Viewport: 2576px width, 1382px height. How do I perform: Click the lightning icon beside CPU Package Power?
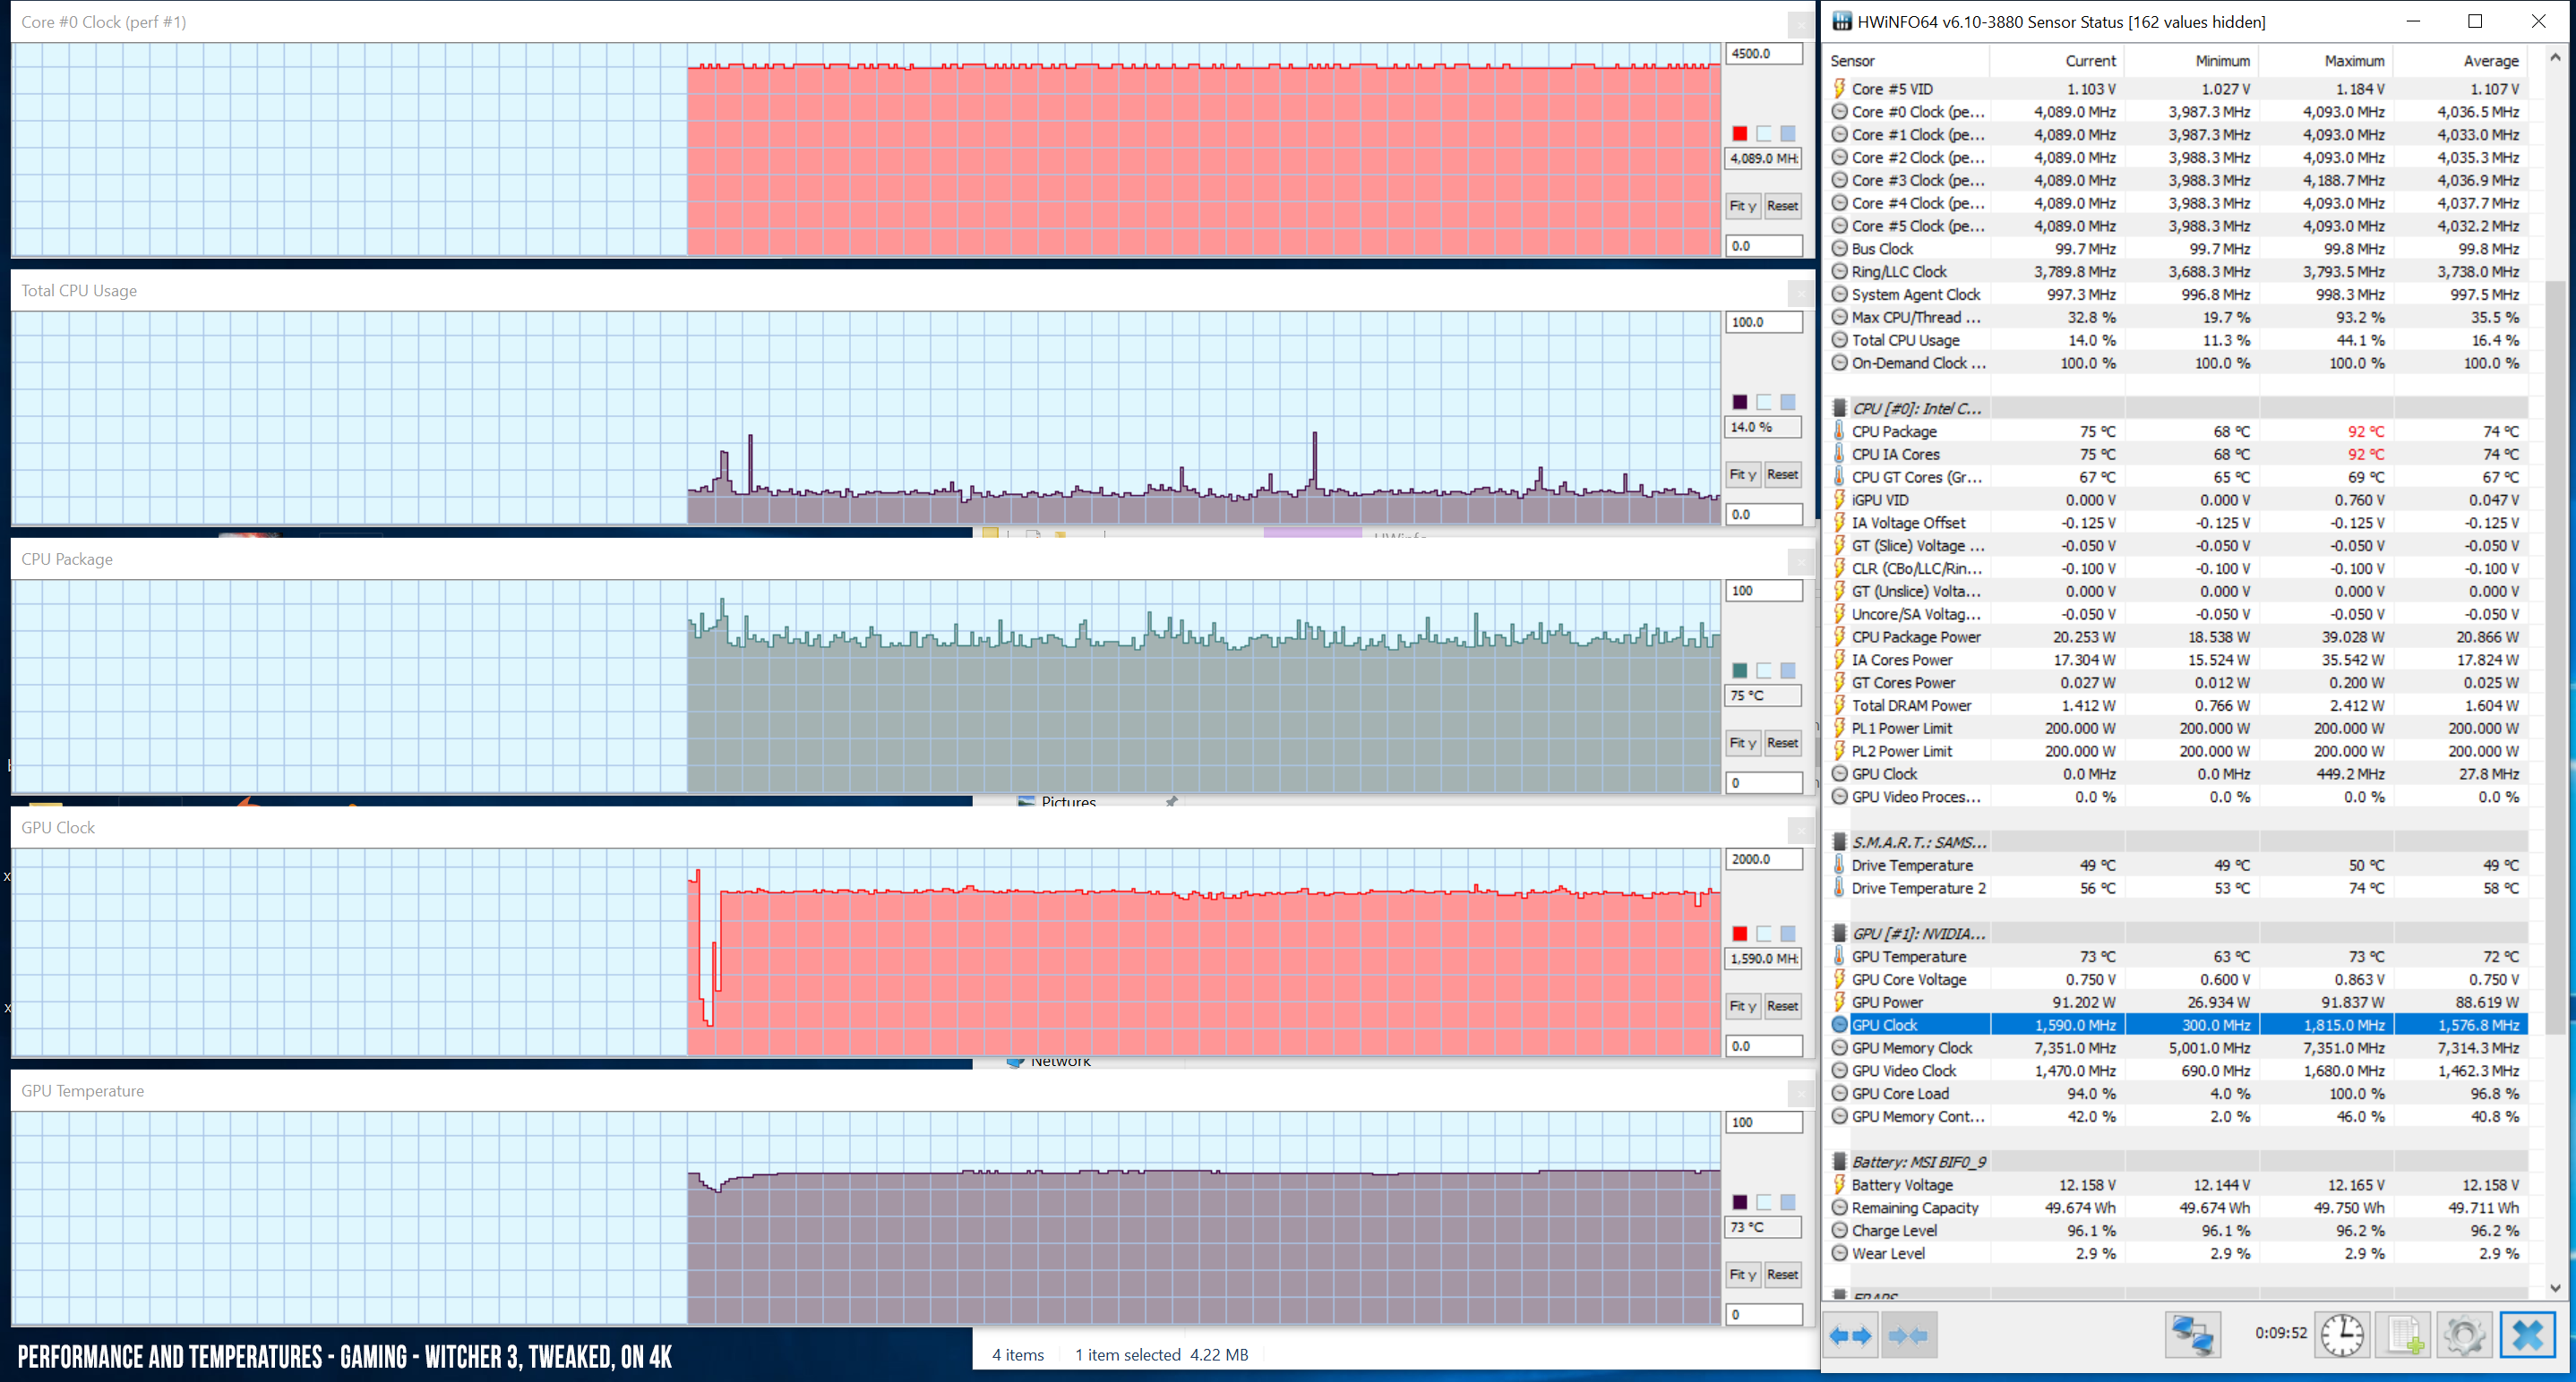pyautogui.click(x=1839, y=636)
